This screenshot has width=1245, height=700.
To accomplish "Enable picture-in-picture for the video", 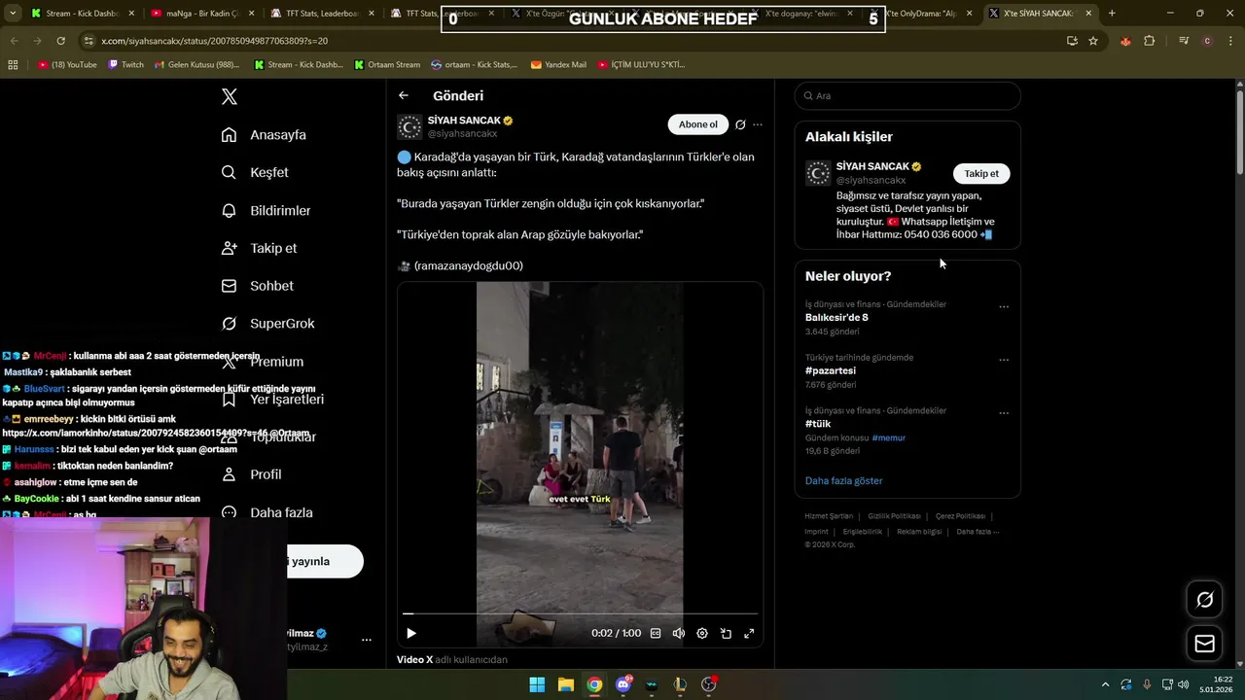I will (x=726, y=633).
